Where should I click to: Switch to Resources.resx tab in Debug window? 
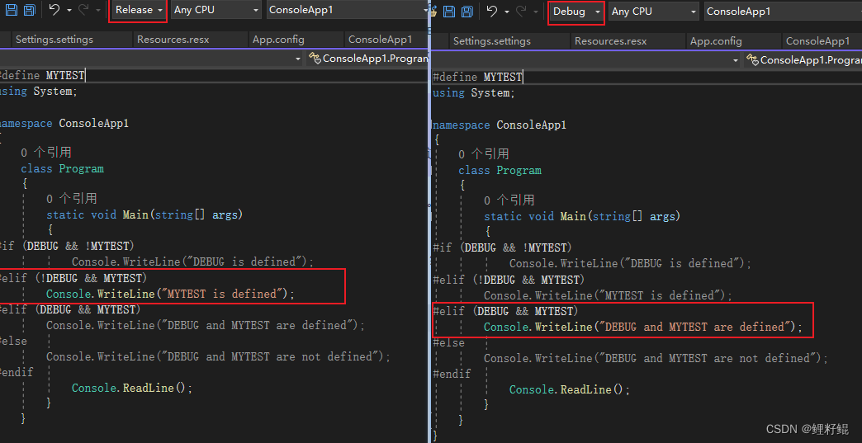[x=611, y=41]
